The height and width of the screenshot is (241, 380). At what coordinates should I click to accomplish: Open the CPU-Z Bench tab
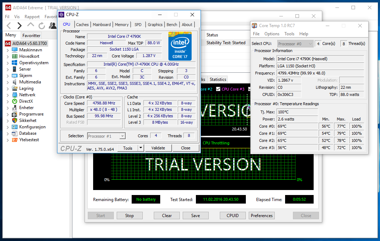coord(172,25)
